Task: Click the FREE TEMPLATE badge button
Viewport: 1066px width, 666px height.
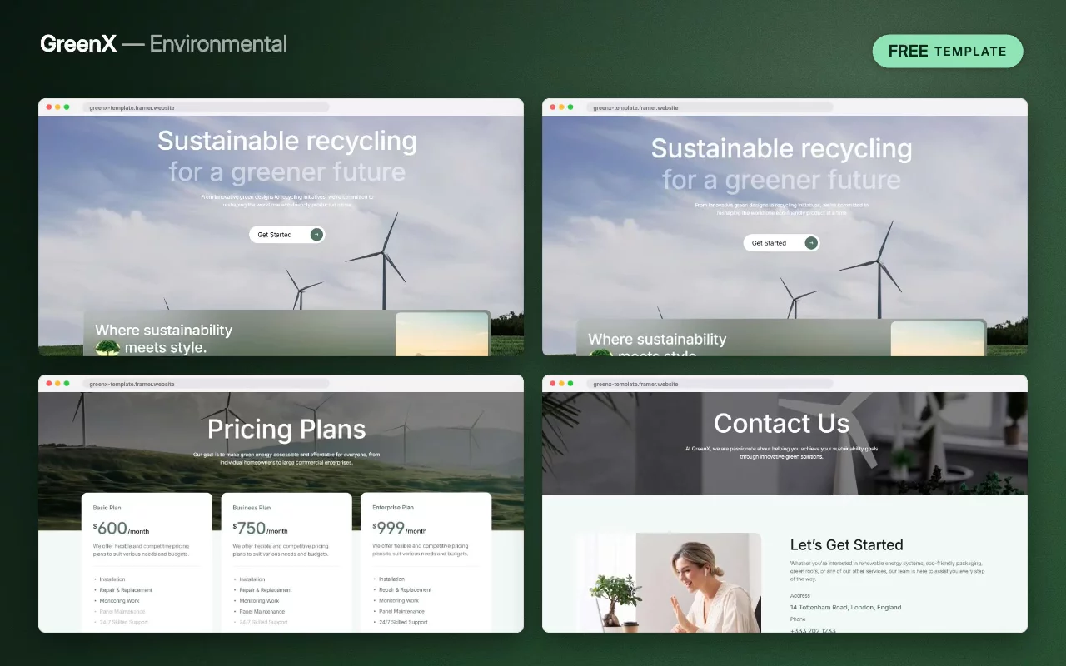Action: click(948, 52)
